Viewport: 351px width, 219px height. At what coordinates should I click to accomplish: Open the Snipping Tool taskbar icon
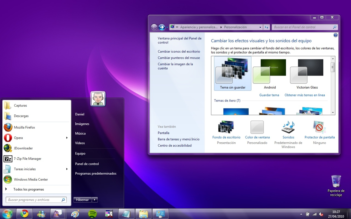pyautogui.click(x=109, y=214)
